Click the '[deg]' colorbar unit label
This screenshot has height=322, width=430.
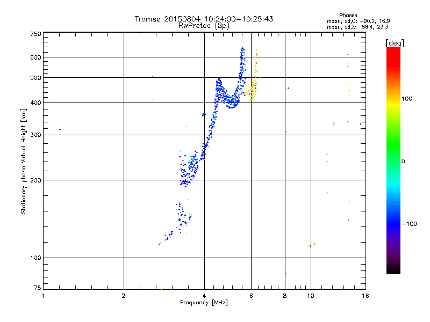(x=395, y=43)
